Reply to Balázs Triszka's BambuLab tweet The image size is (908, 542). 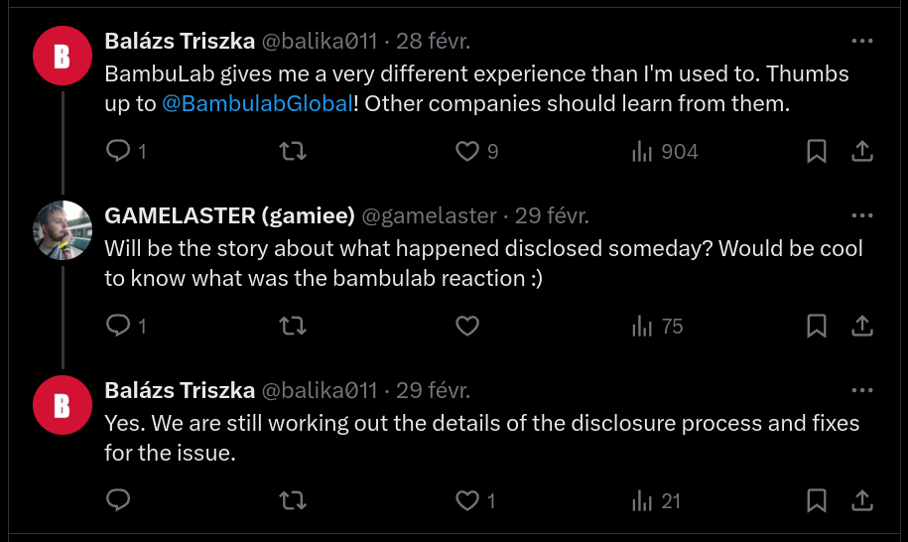[119, 152]
